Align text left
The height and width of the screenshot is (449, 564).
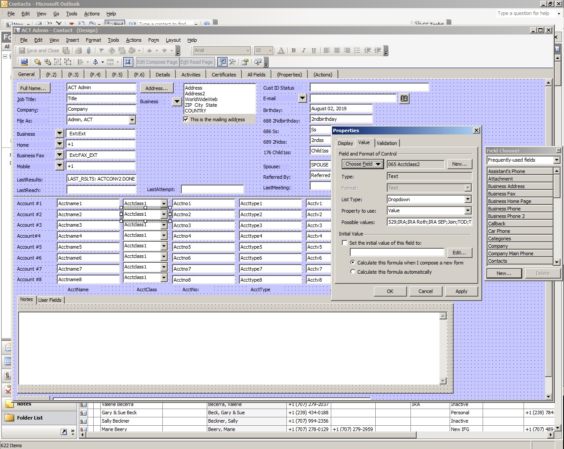(327, 51)
